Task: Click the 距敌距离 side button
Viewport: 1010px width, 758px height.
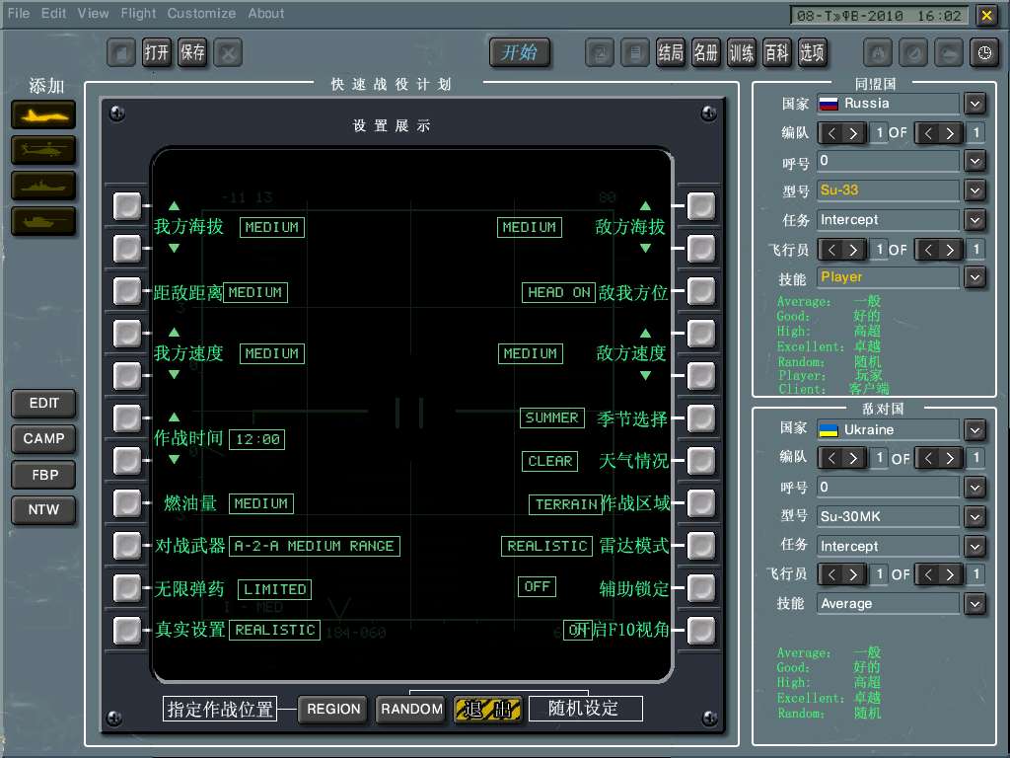Action: click(x=127, y=291)
